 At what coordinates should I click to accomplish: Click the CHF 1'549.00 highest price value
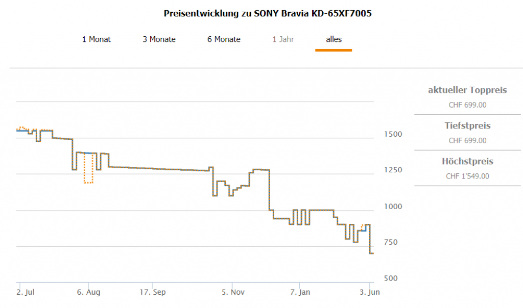click(467, 176)
